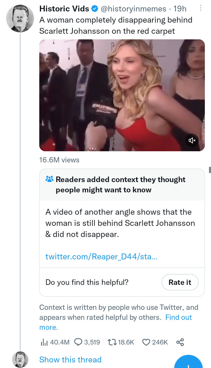Click the Historic Vids display name
The height and width of the screenshot is (368, 211).
64,9
